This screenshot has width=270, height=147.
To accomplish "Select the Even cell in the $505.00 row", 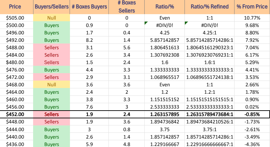I will coord(165,18).
